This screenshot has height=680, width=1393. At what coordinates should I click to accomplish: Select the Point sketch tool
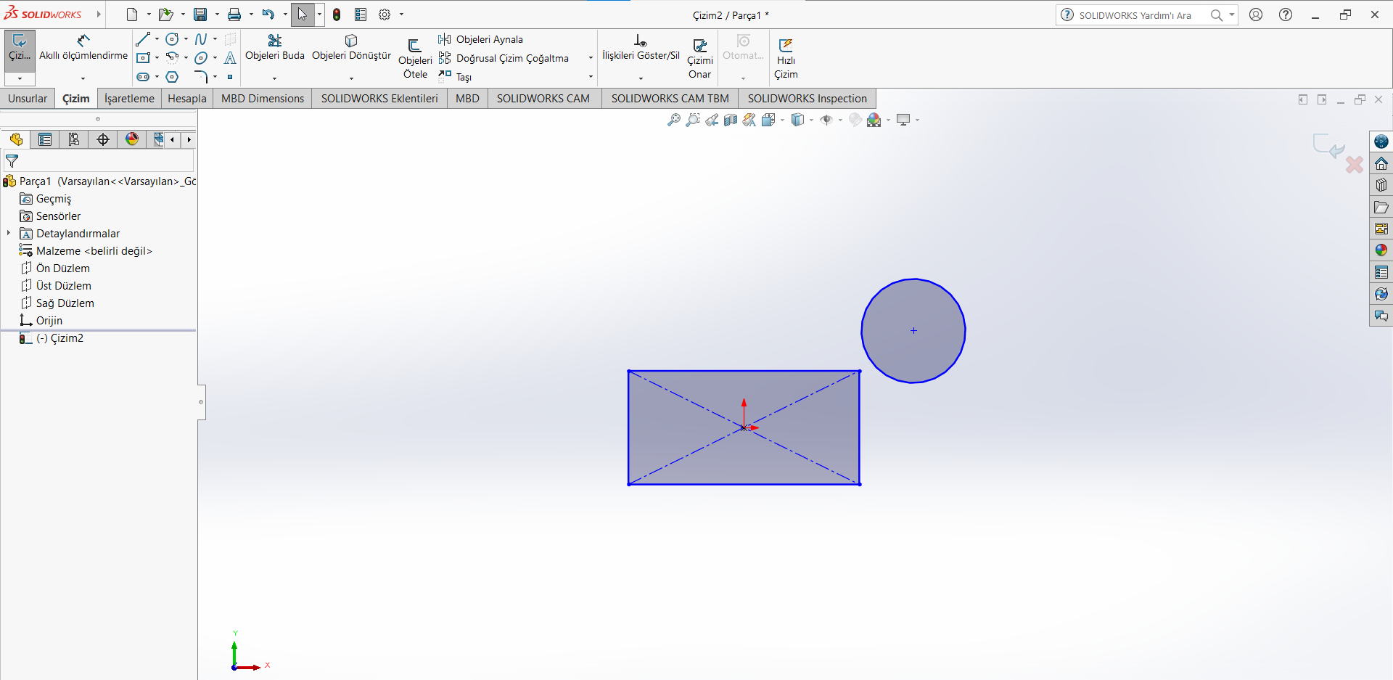[230, 76]
